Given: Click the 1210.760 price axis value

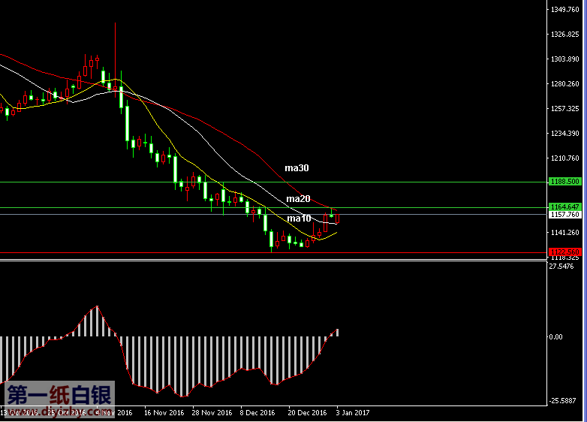Looking at the screenshot, I should tap(564, 158).
